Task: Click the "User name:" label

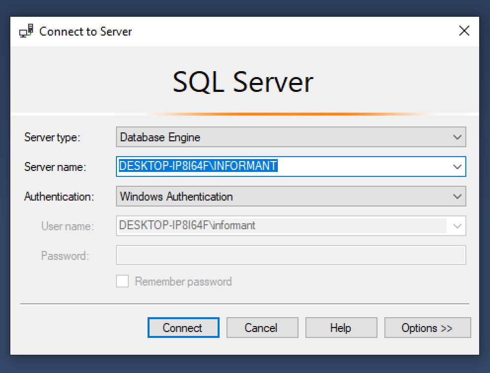Action: 68,226
